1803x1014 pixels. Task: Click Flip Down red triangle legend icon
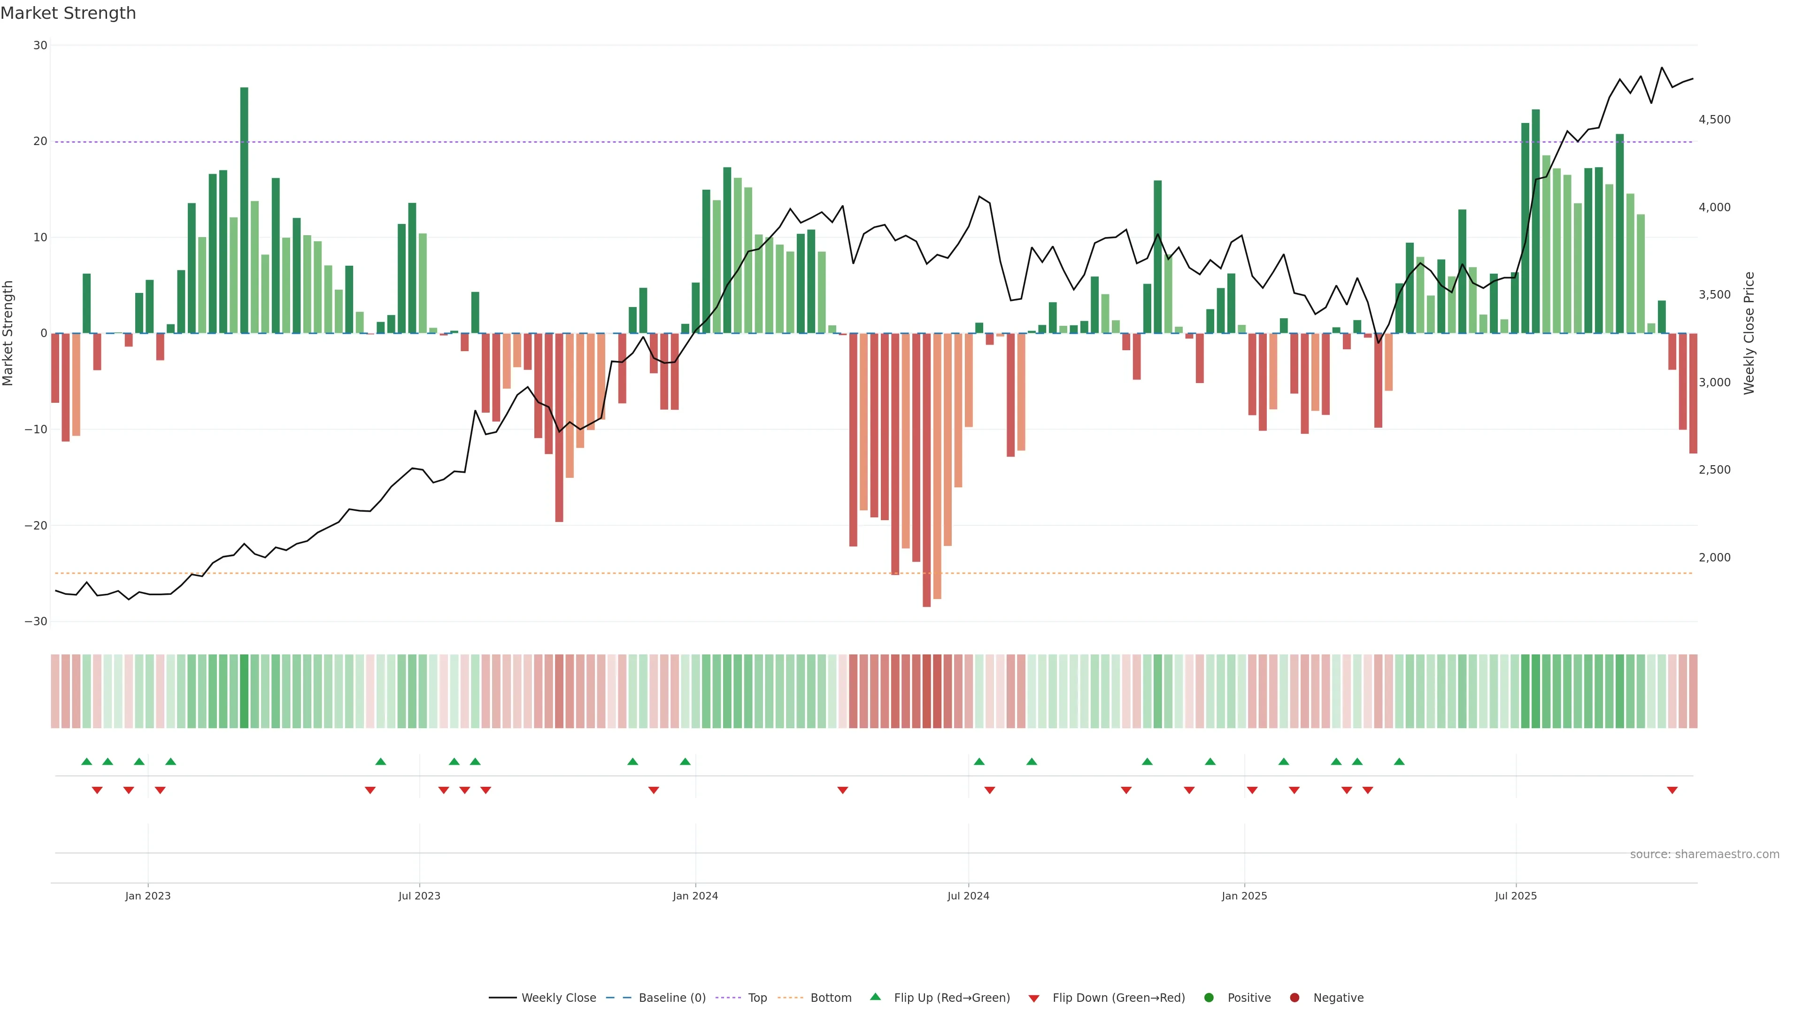[1034, 998]
